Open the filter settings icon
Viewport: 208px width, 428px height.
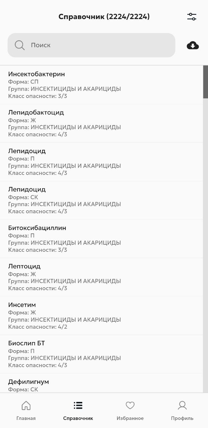pos(192,17)
